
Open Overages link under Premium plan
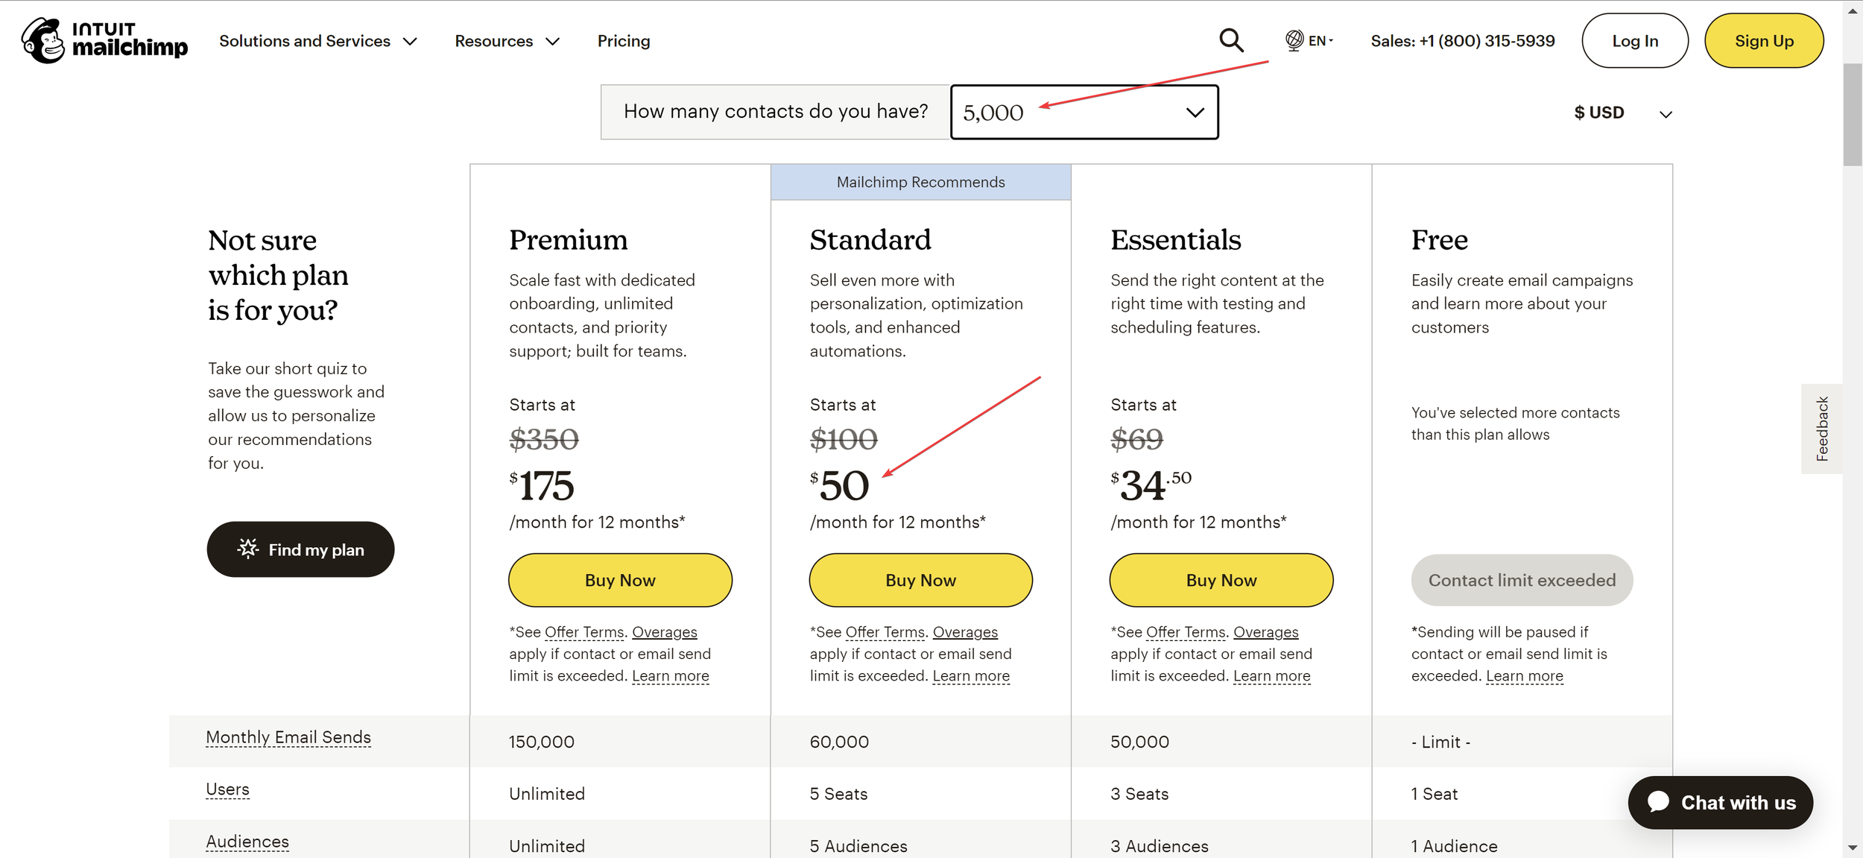pyautogui.click(x=664, y=632)
